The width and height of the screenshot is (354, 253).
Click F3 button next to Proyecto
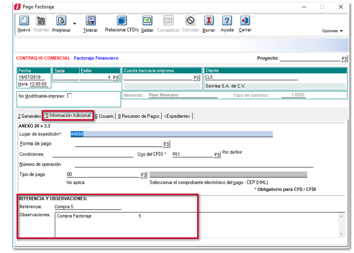click(344, 59)
